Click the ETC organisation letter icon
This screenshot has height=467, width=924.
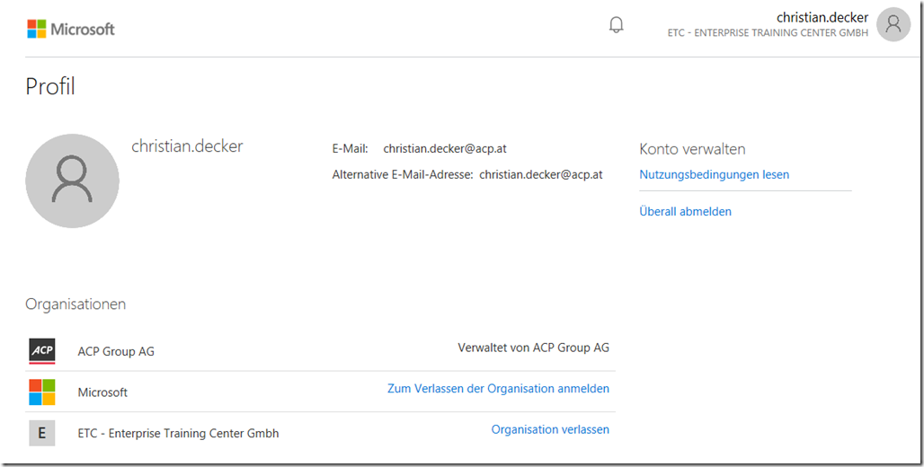[42, 434]
